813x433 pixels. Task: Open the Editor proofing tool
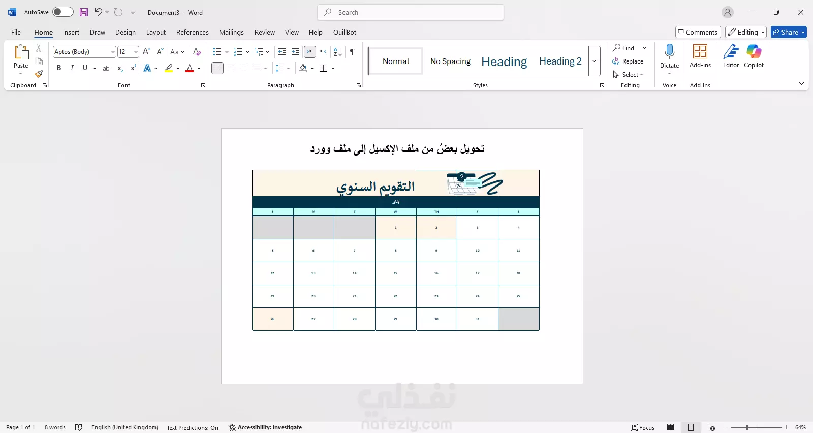pos(731,56)
